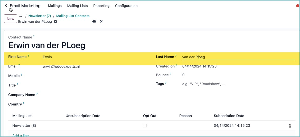The height and width of the screenshot is (137, 300).
Task: Save the record using the cloud upload icon
Action: [x=94, y=21]
